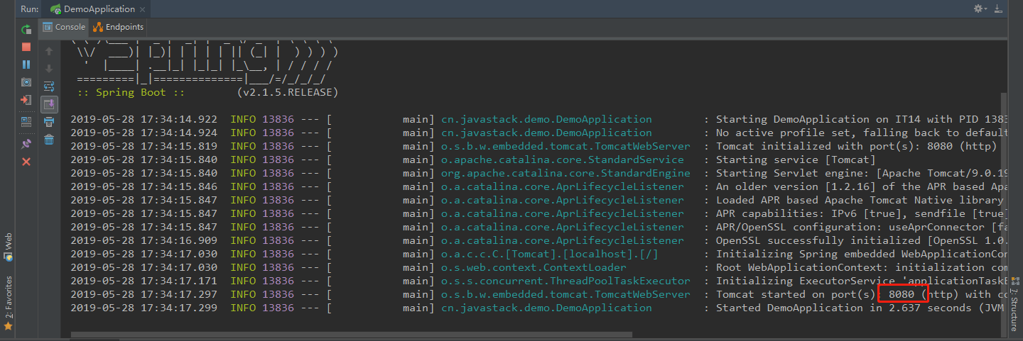
Task: Print the console output
Action: click(49, 122)
